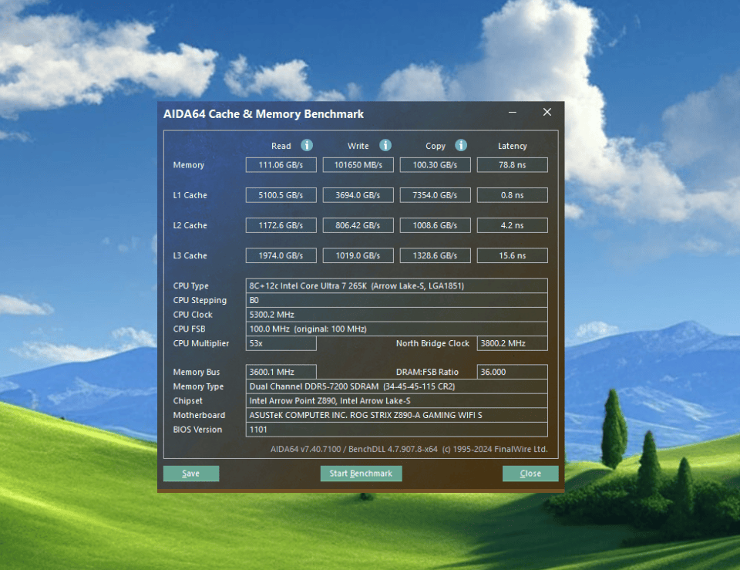Select L2 Cache Write 806.42 GB/s
The height and width of the screenshot is (570, 740).
pyautogui.click(x=358, y=225)
